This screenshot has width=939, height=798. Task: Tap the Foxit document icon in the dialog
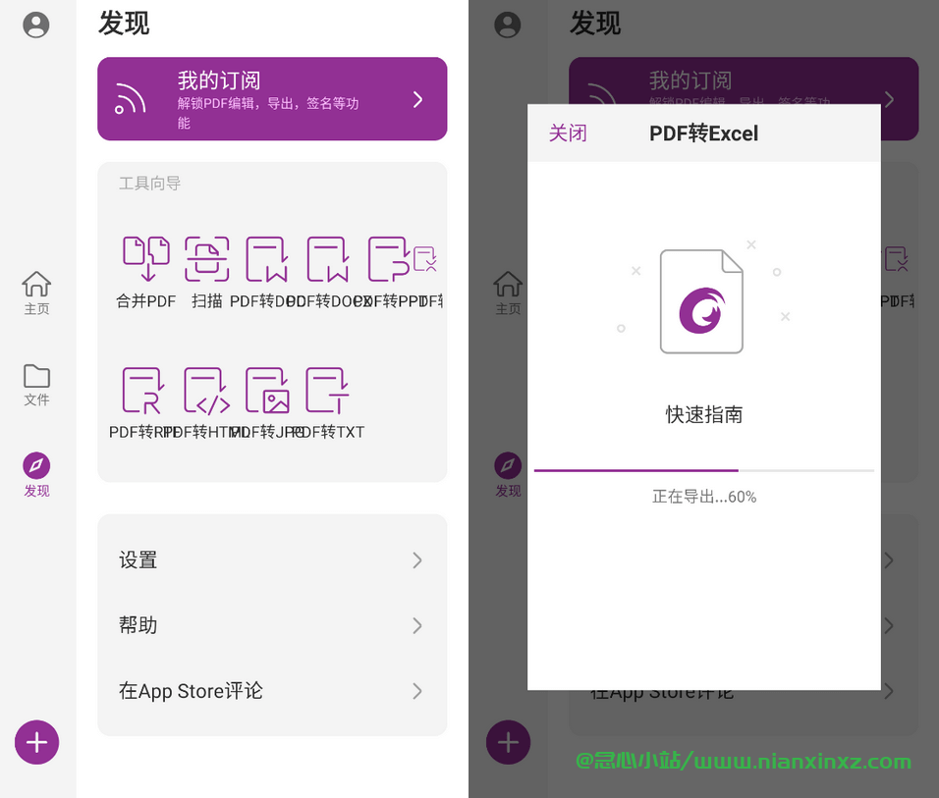(x=701, y=301)
